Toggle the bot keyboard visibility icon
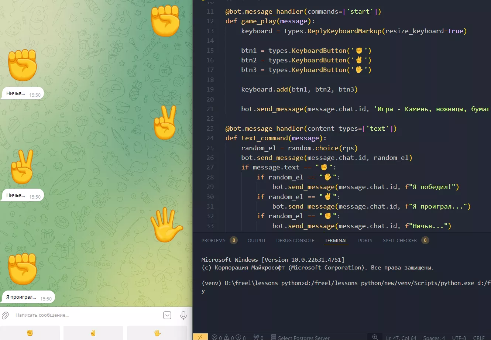 [x=167, y=315]
